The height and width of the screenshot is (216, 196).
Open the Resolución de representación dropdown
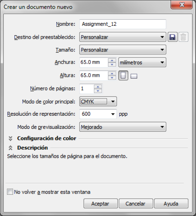[x=98, y=114]
